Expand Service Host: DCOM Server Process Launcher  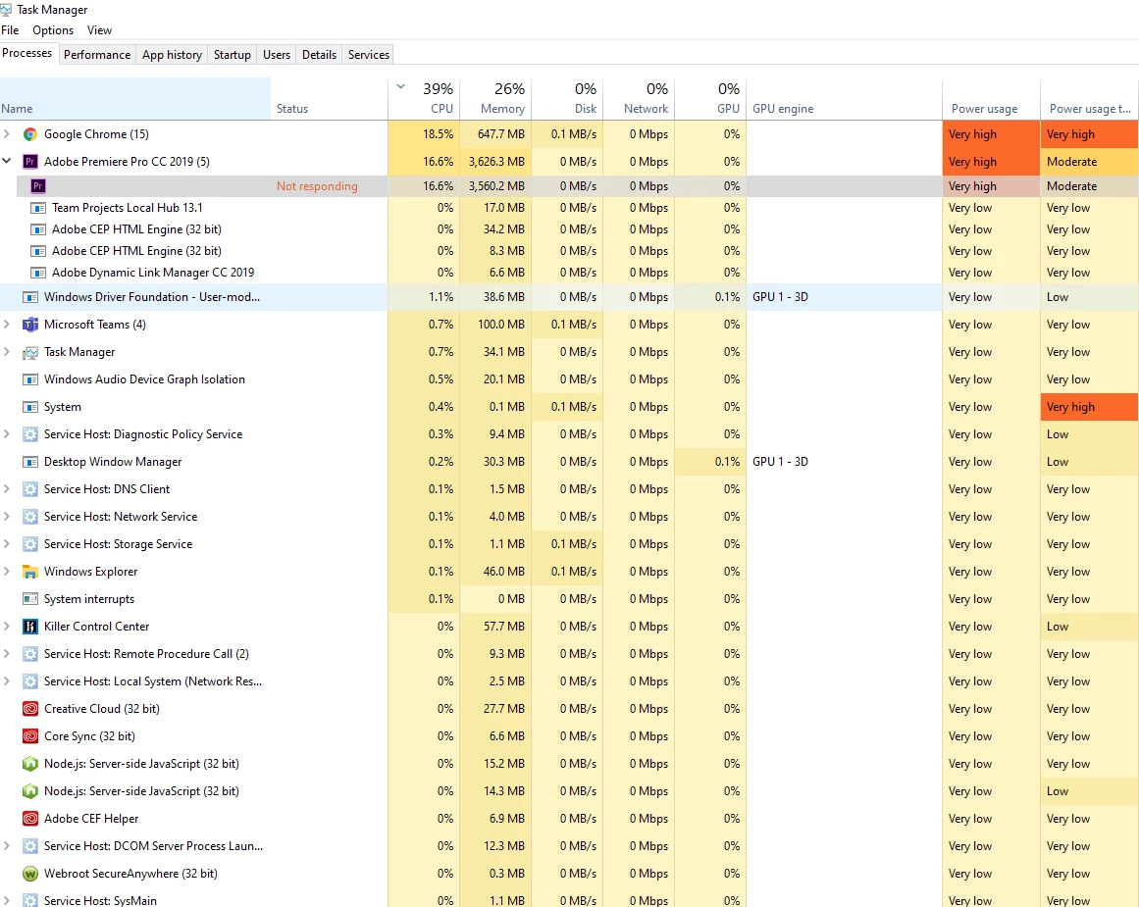click(x=7, y=846)
